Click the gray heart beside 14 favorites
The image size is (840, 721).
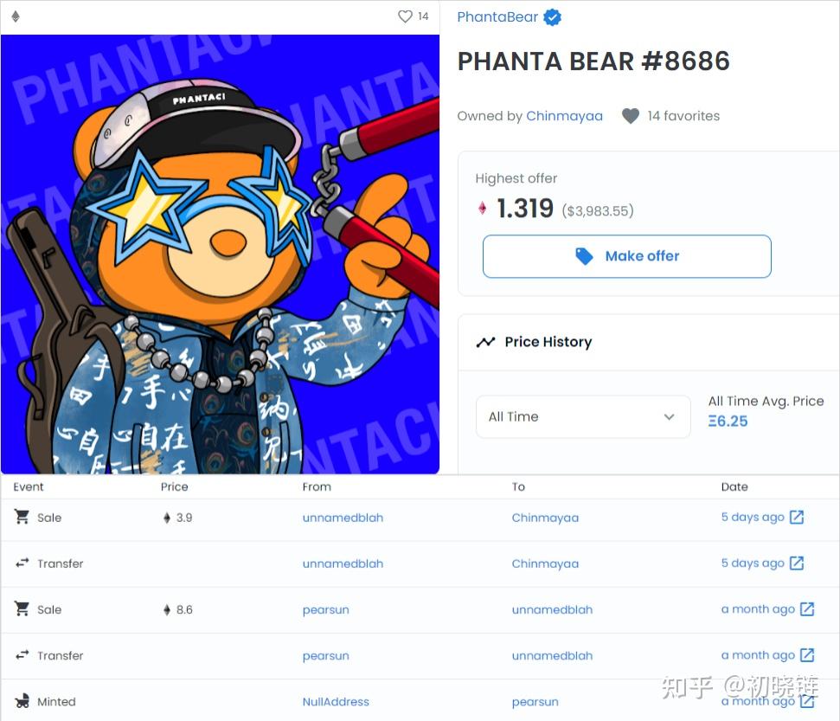(x=631, y=116)
